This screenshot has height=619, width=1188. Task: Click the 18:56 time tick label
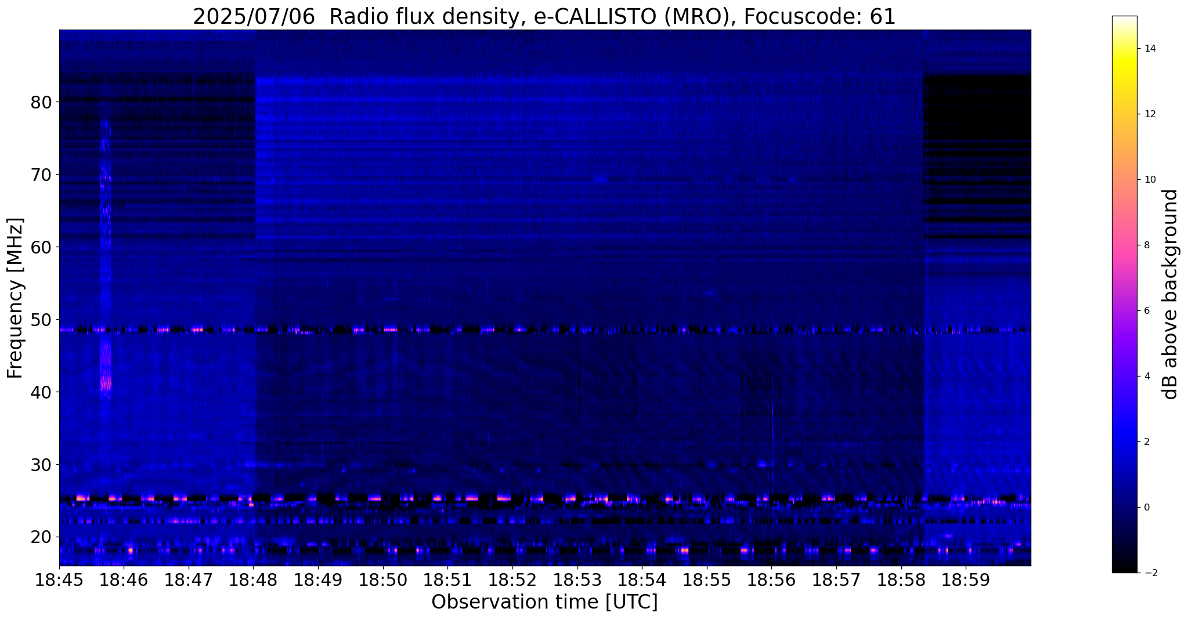[x=771, y=580]
